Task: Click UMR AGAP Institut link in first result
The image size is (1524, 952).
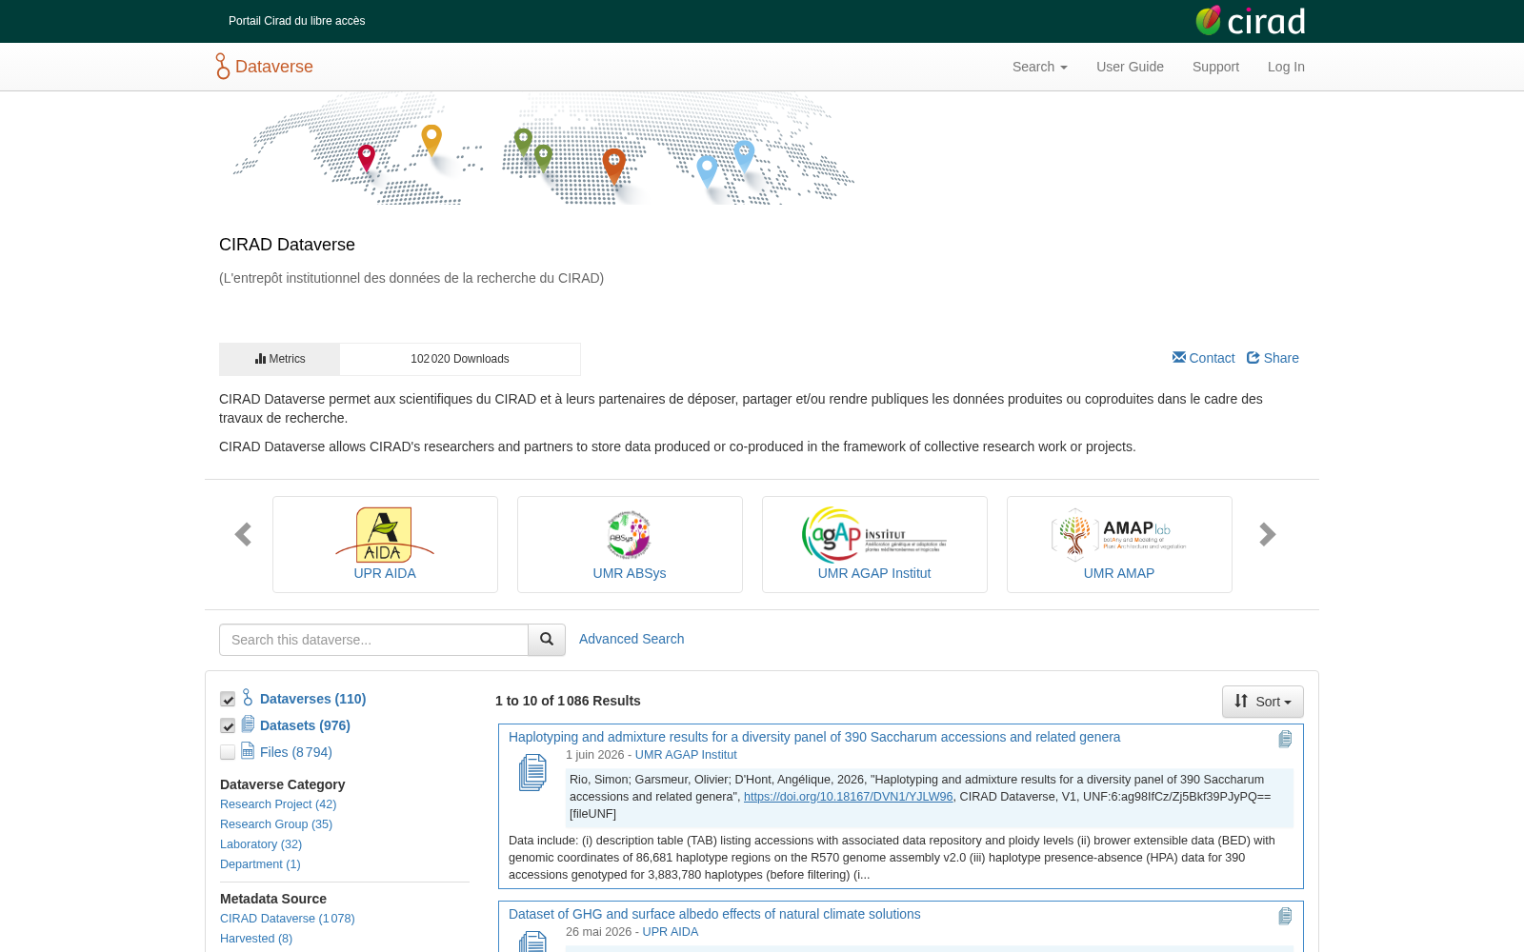Action: pyautogui.click(x=686, y=755)
